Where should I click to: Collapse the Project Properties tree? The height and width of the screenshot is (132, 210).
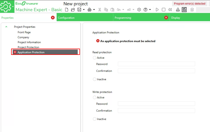pos(6,27)
